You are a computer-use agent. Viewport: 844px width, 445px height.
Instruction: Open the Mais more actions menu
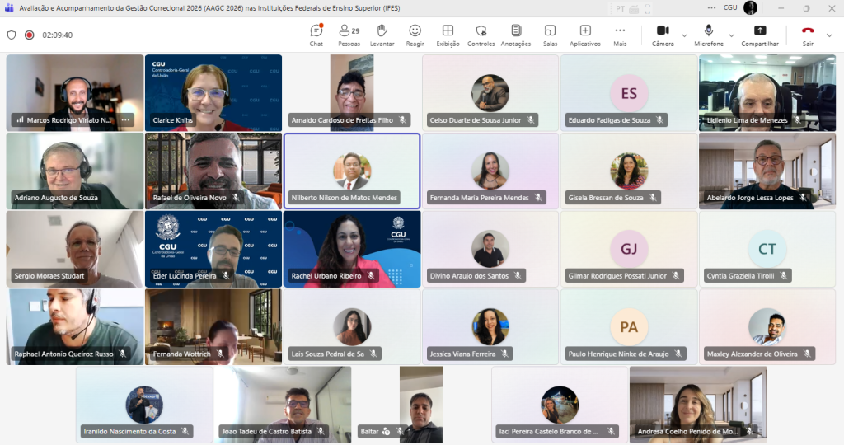620,35
